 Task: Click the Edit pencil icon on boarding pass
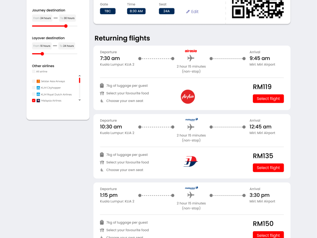(188, 12)
